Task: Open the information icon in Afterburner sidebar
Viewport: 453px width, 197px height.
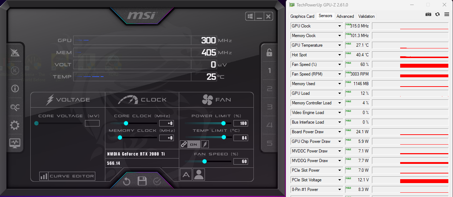Action: (15, 89)
